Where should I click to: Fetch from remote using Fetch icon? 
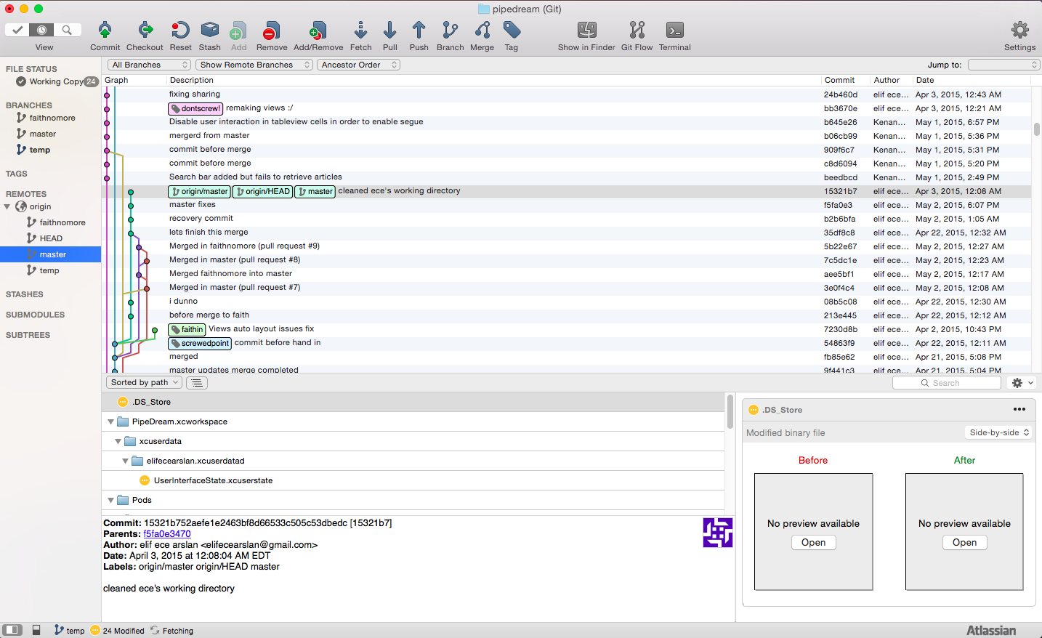pyautogui.click(x=360, y=31)
